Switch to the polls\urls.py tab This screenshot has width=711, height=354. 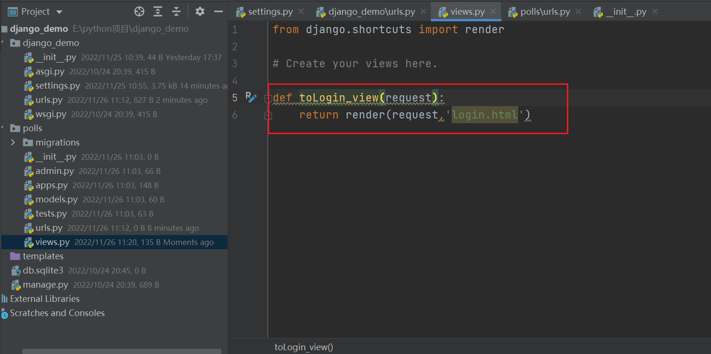[x=545, y=12]
